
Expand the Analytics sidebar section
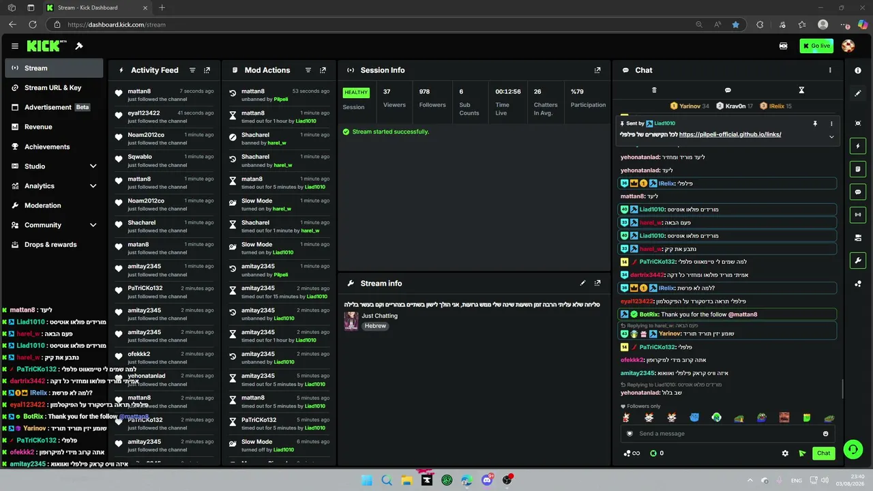click(93, 186)
